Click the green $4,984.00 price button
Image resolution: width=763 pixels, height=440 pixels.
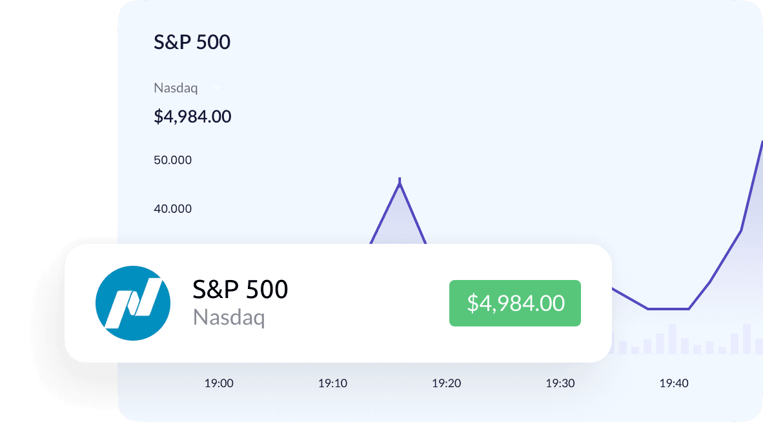(515, 303)
